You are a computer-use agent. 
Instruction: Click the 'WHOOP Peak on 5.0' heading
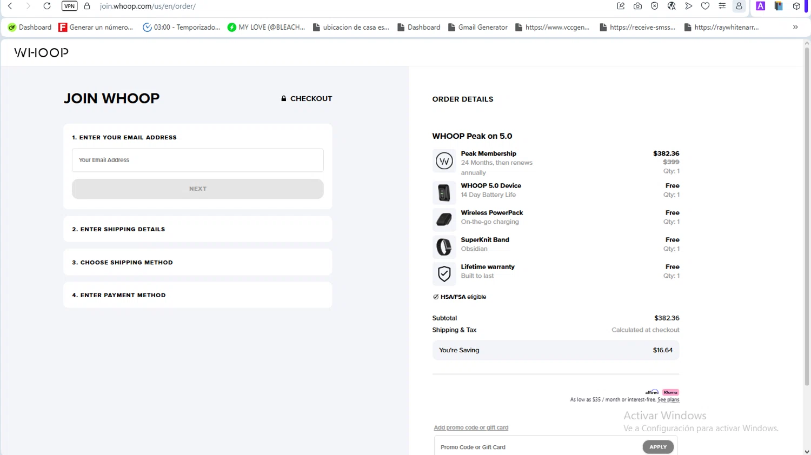coord(472,136)
